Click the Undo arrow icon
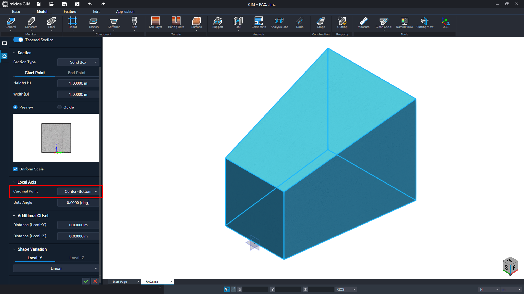The height and width of the screenshot is (294, 524). tap(90, 4)
